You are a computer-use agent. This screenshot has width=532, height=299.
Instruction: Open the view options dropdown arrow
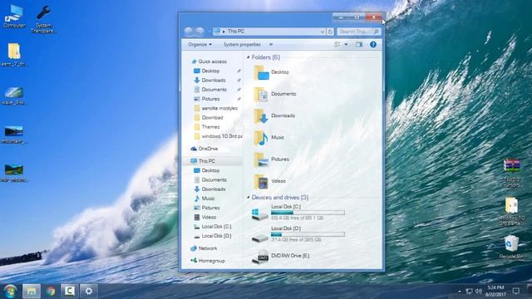point(346,44)
